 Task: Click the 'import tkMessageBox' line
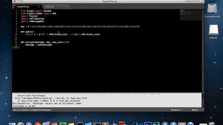[32, 22]
